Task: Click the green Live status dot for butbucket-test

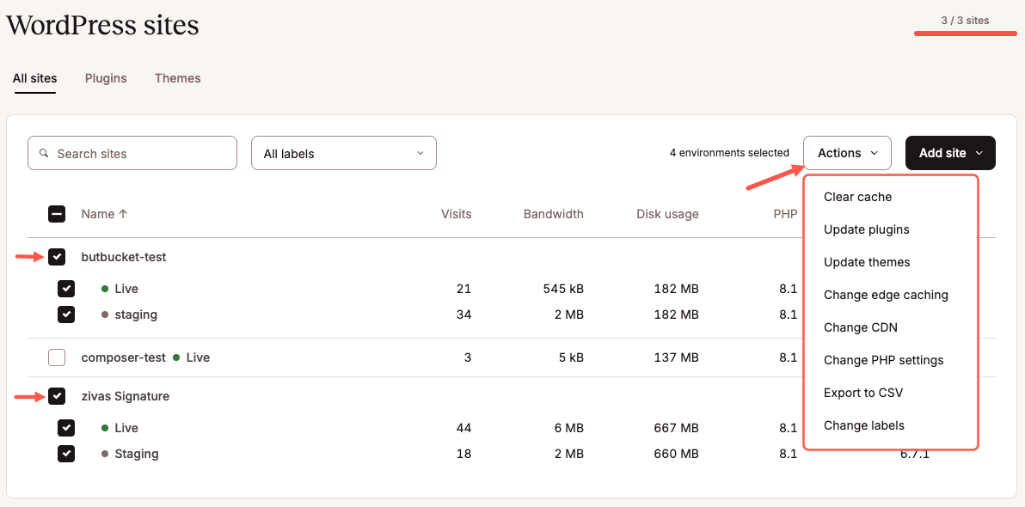Action: 106,289
